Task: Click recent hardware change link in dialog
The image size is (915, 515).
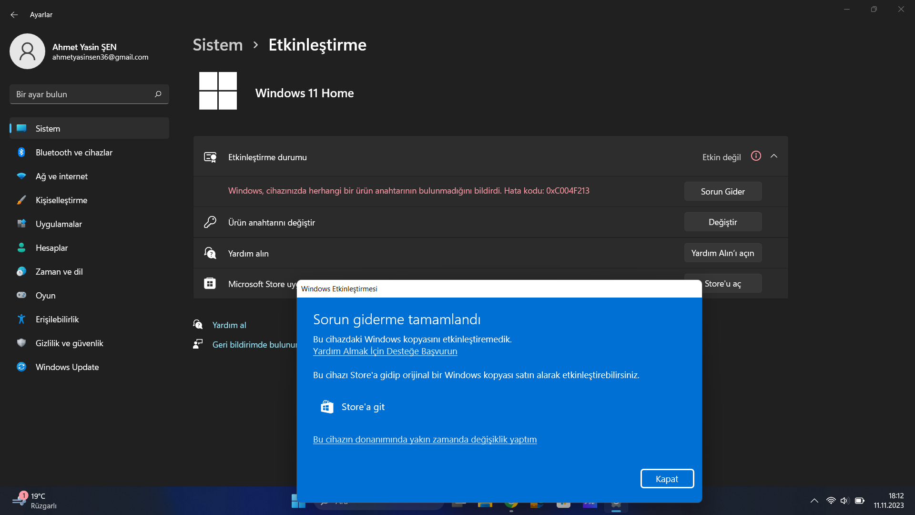Action: pyautogui.click(x=425, y=440)
